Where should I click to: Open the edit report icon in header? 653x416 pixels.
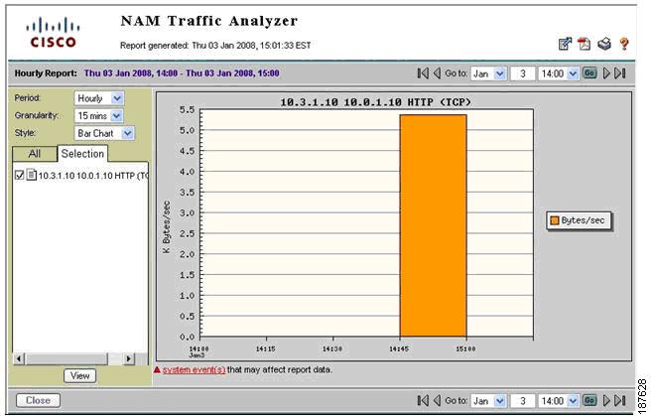[x=565, y=44]
